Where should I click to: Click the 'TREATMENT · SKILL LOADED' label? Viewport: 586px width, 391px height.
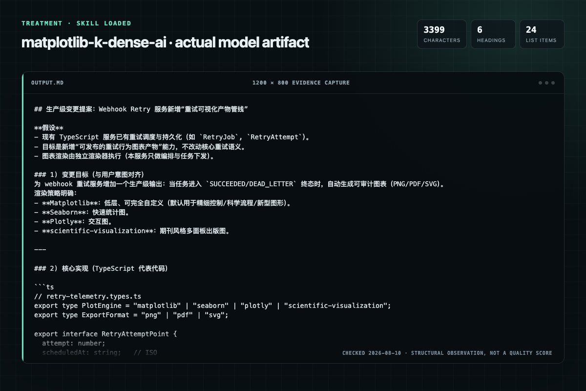[76, 23]
